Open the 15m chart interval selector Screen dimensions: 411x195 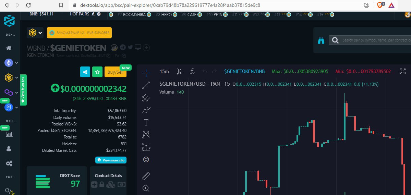[164, 71]
